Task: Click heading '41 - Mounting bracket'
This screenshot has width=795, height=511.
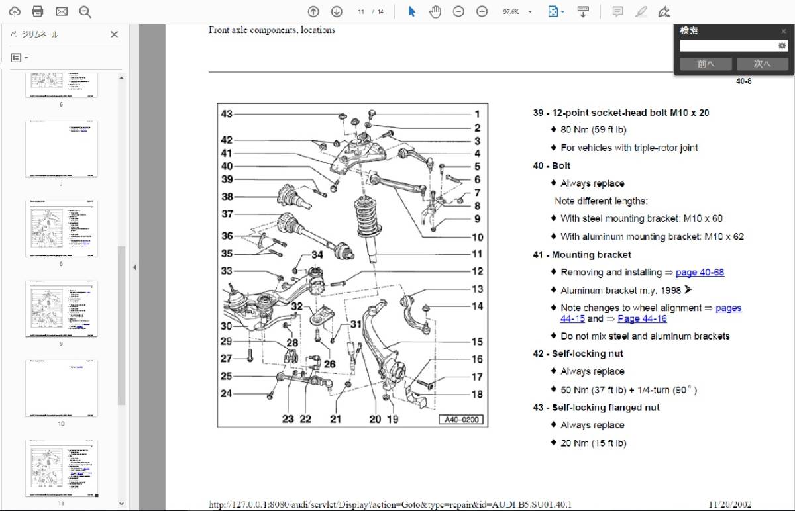Action: click(x=582, y=255)
